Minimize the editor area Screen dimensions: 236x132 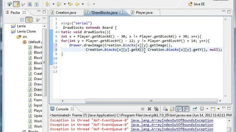pos(223,11)
